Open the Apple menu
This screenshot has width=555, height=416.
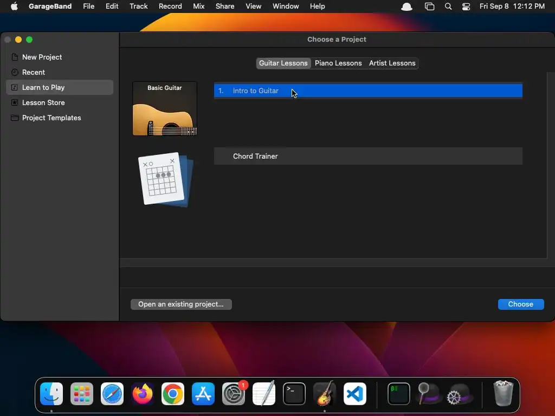pos(14,6)
